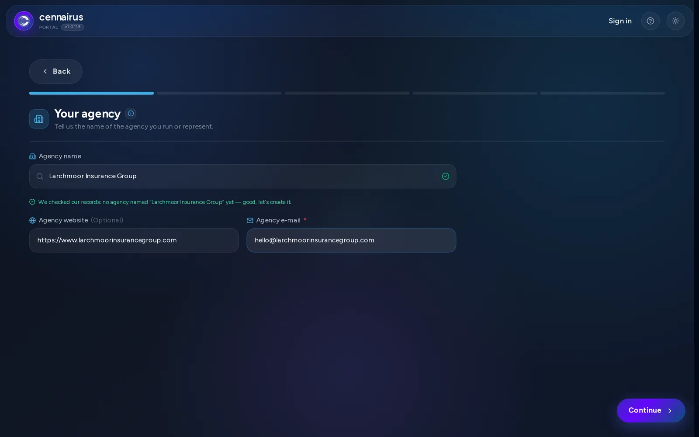Click the cennairus brand name text
The width and height of the screenshot is (699, 437).
point(61,17)
